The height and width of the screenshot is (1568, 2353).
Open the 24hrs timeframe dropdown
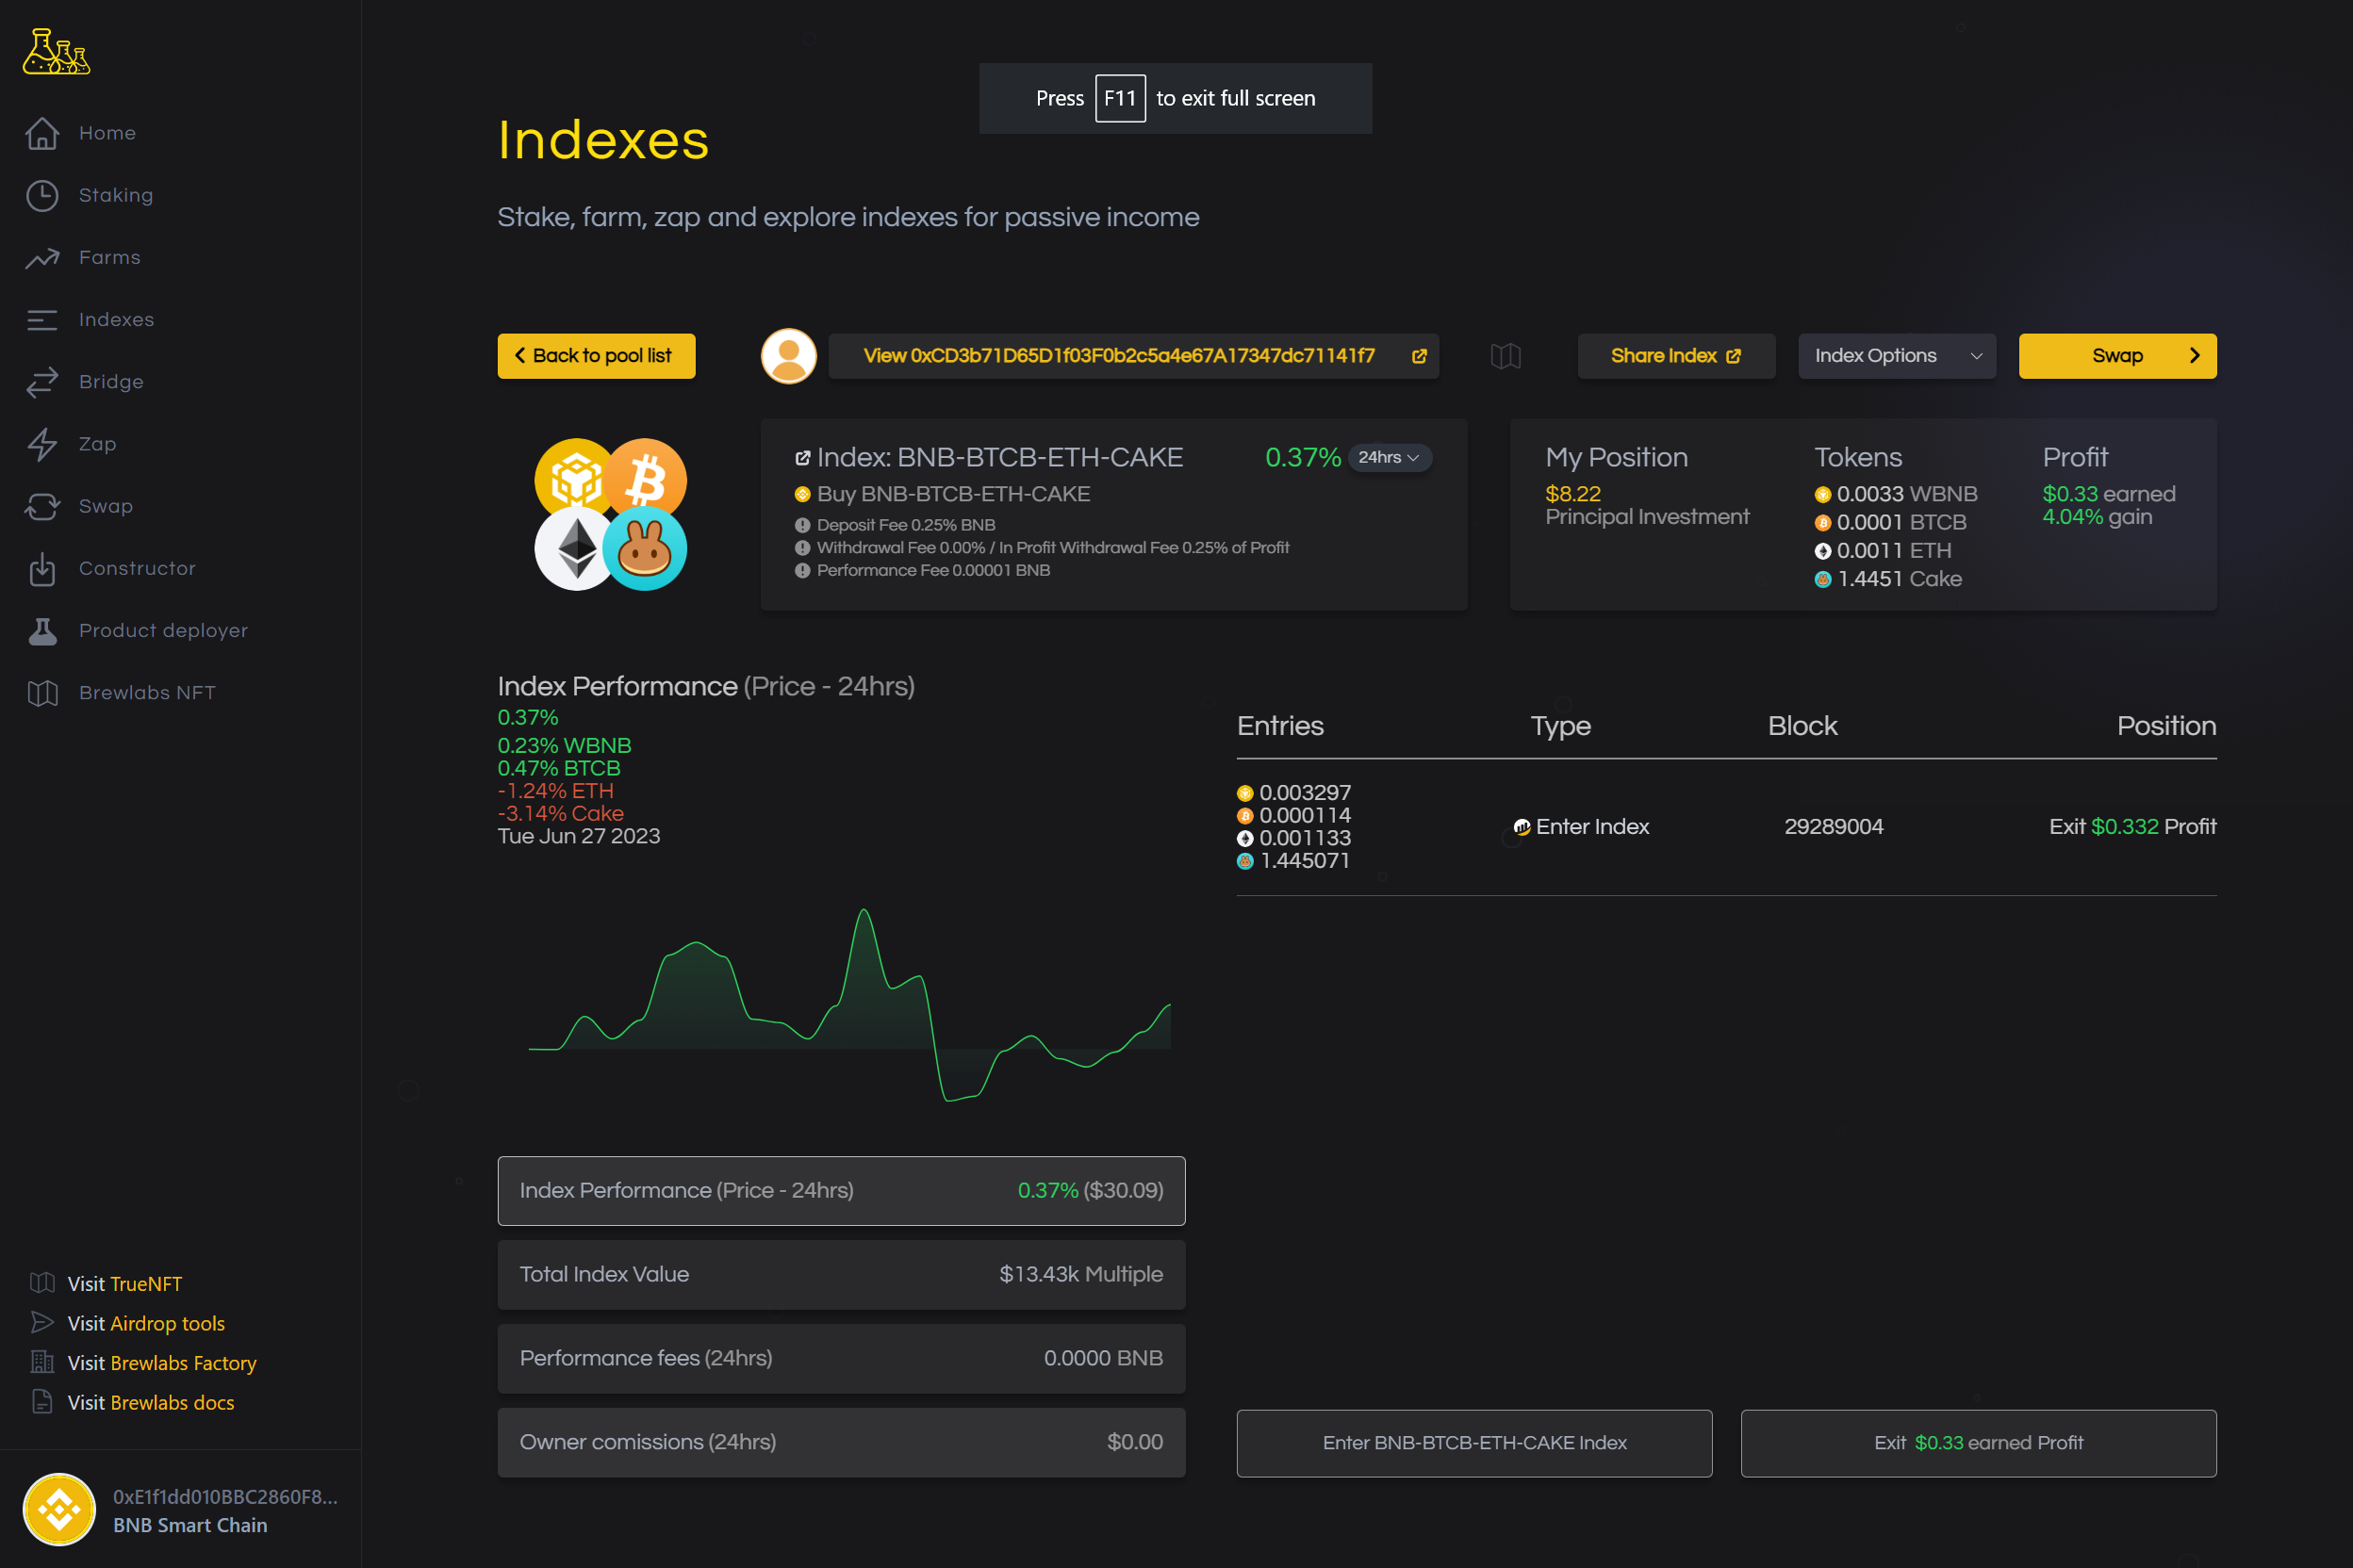click(x=1390, y=457)
